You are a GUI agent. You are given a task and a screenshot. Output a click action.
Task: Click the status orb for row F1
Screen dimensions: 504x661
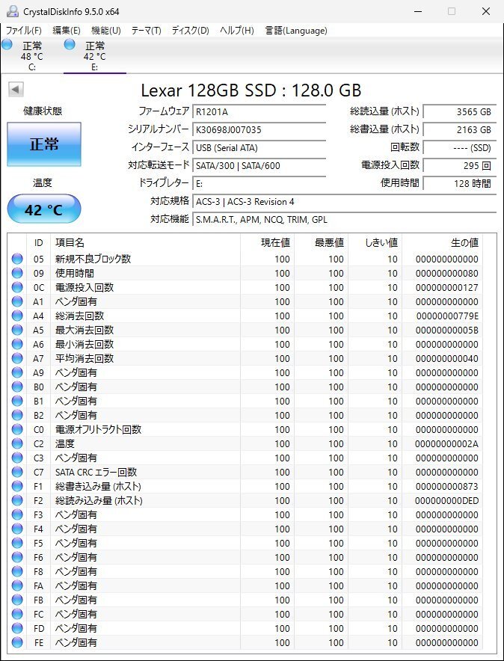point(17,486)
